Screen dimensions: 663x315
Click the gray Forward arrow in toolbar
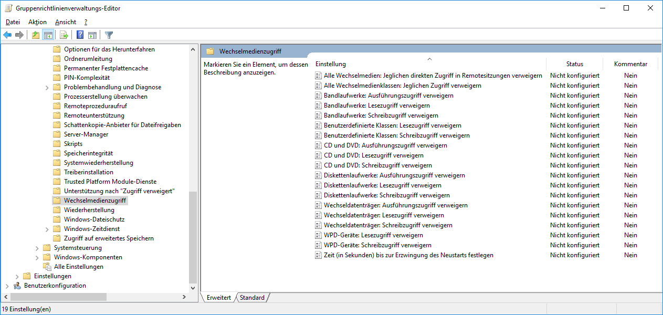tap(19, 35)
